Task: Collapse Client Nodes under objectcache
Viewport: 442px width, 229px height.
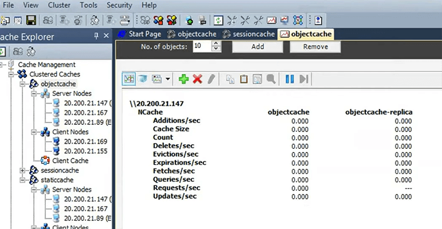Action: [x=34, y=132]
